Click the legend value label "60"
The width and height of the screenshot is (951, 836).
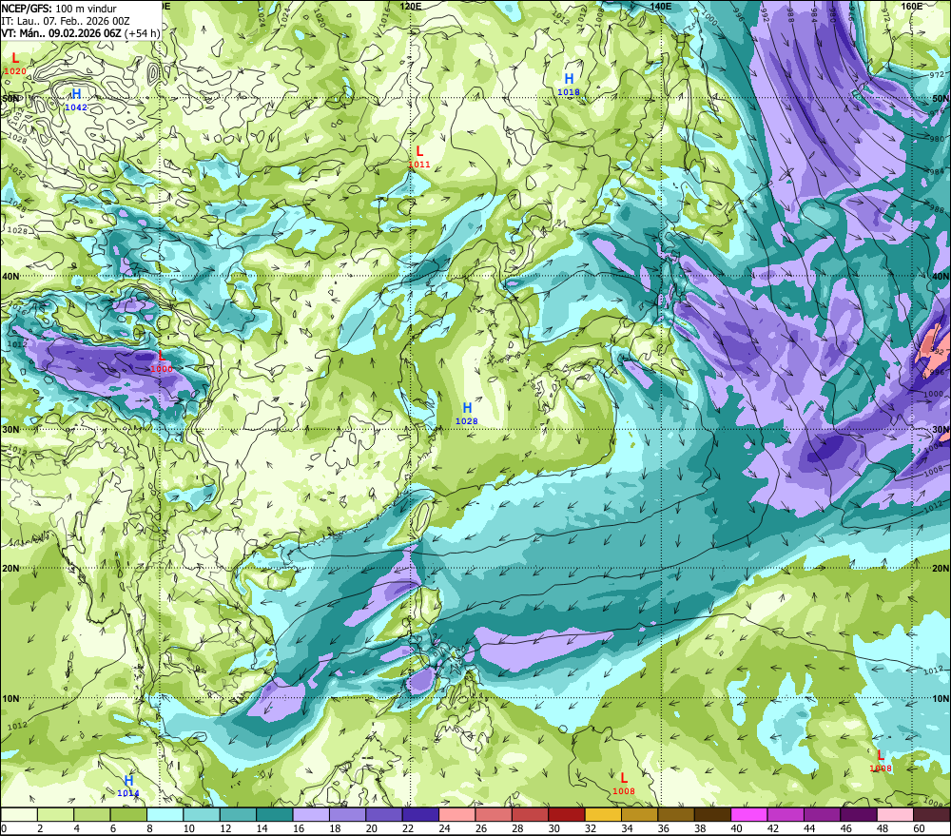(x=919, y=828)
